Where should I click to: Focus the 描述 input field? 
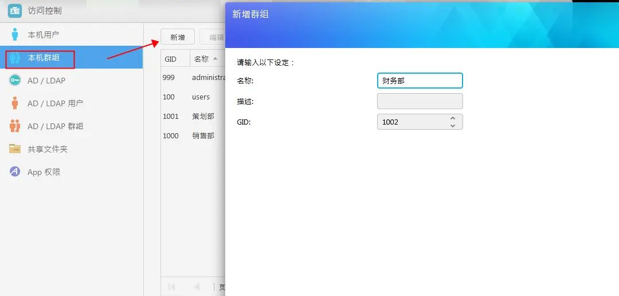point(420,101)
